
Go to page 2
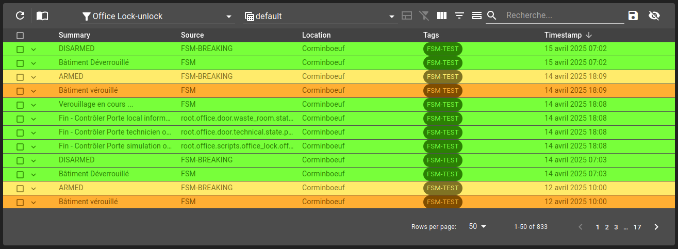[607, 227]
